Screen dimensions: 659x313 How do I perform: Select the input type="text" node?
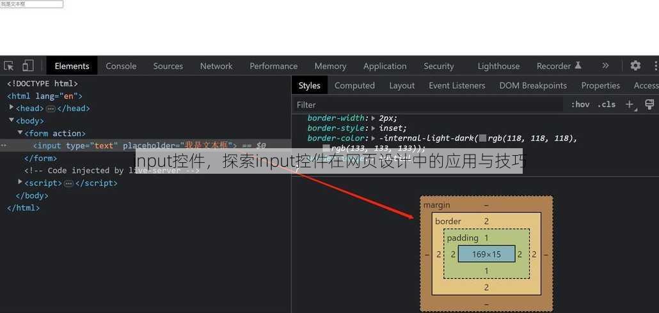[x=145, y=146]
